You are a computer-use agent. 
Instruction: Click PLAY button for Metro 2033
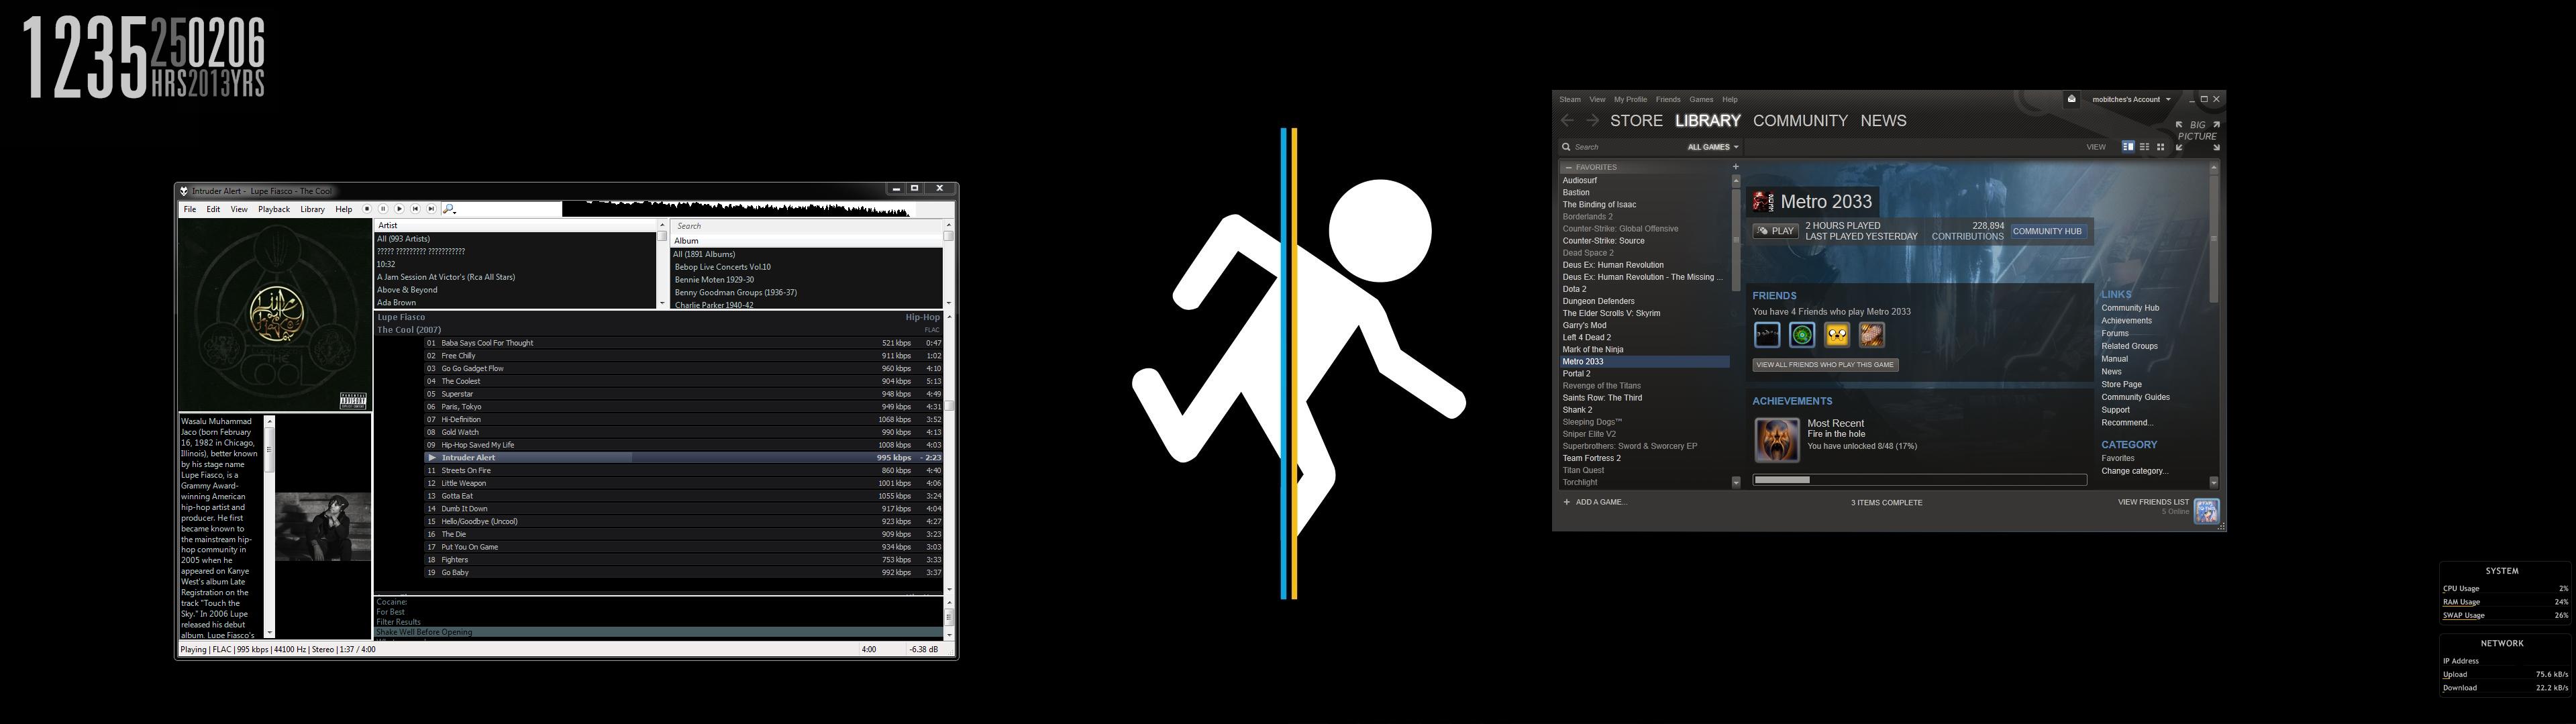[1775, 231]
